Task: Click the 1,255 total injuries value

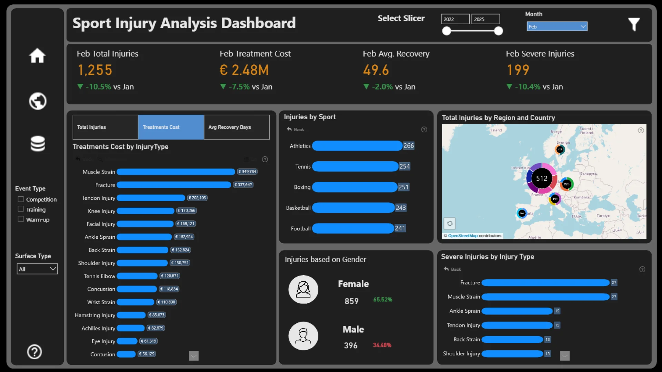Action: (x=95, y=70)
